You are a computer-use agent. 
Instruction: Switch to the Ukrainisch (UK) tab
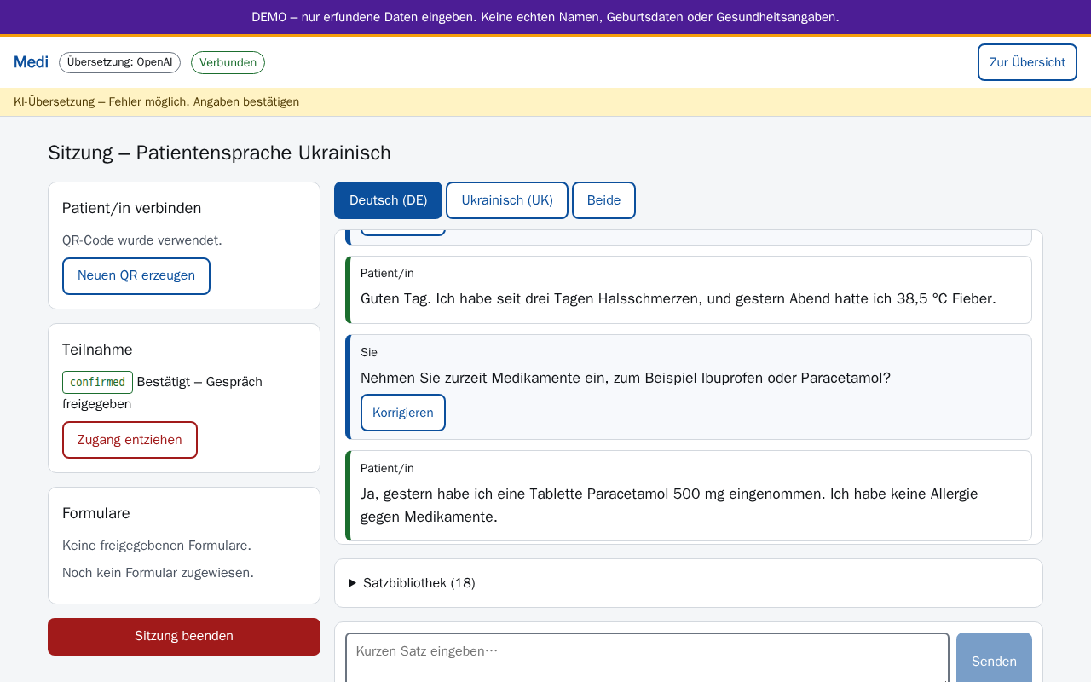[x=507, y=200]
